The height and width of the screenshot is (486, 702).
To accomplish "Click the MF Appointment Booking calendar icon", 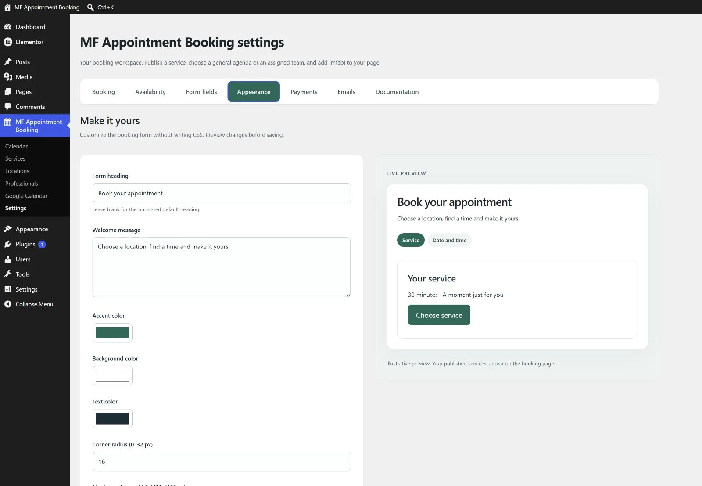I will tap(8, 122).
